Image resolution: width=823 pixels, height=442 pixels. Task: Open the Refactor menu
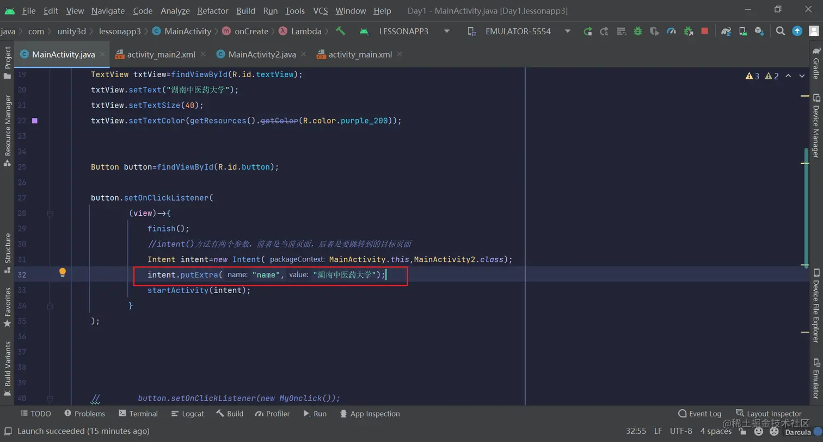point(213,10)
